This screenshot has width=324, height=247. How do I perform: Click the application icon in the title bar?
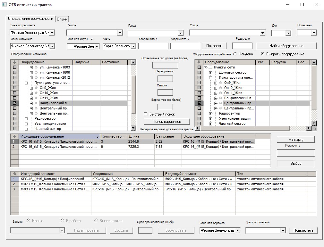pyautogui.click(x=4, y=4)
